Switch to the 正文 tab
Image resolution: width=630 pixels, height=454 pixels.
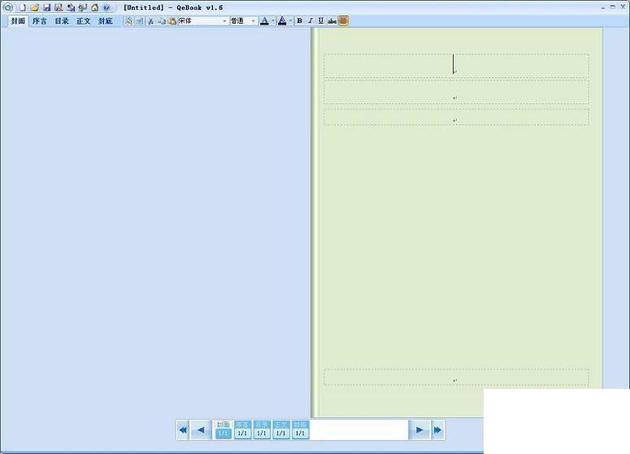(84, 21)
